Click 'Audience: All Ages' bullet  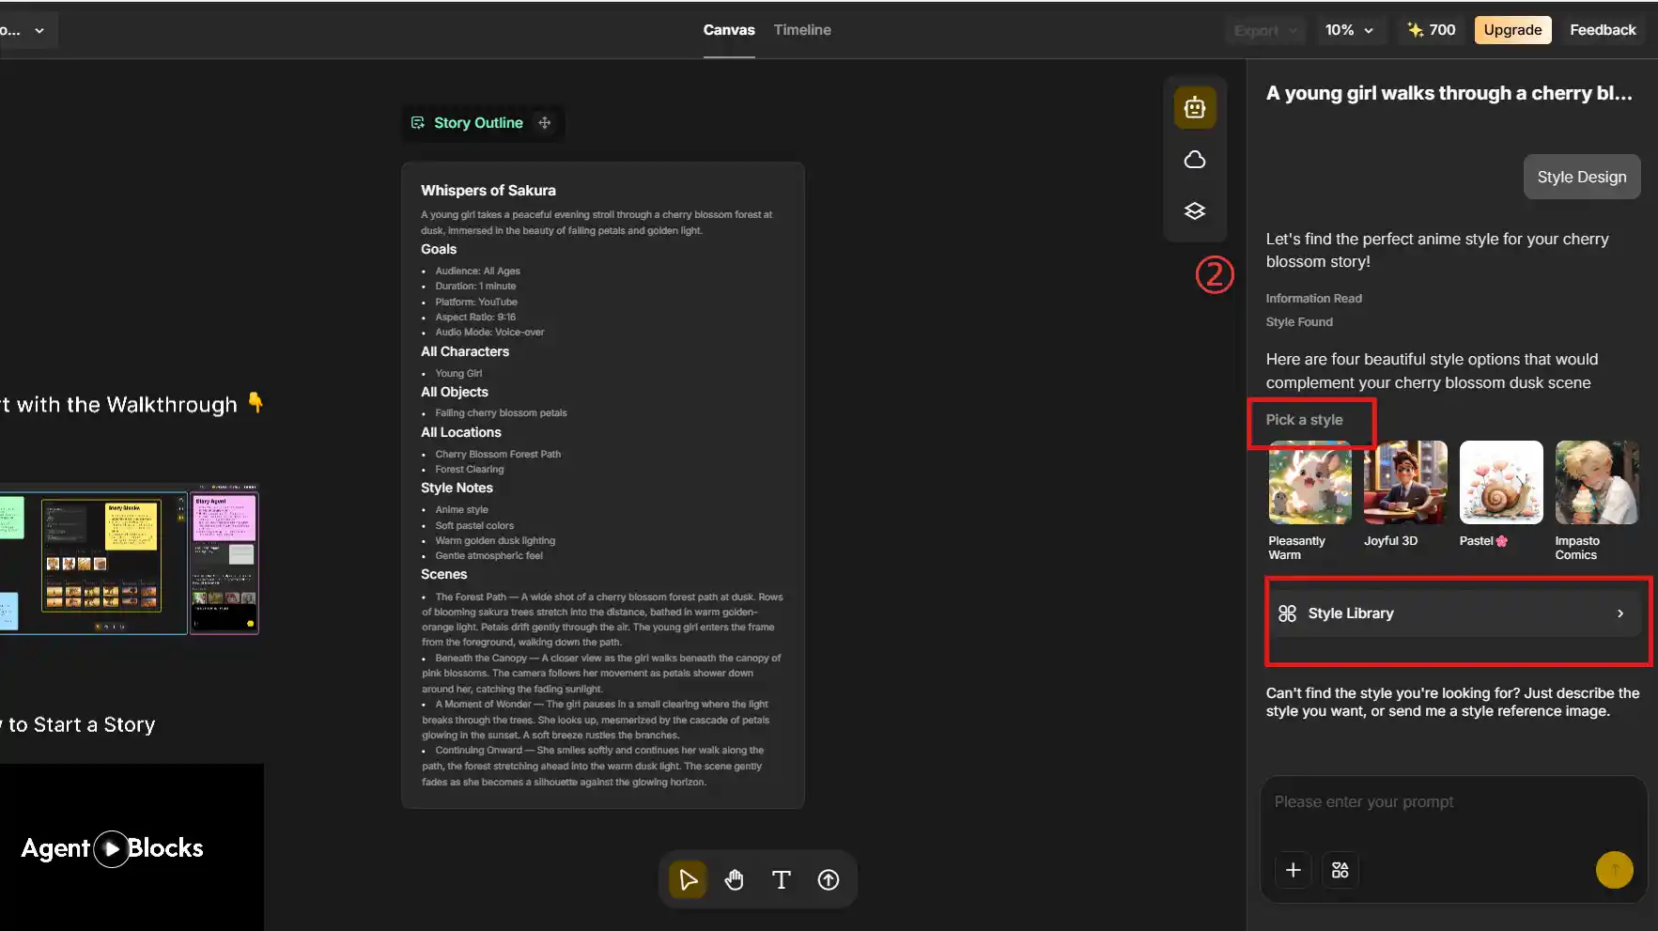(477, 272)
